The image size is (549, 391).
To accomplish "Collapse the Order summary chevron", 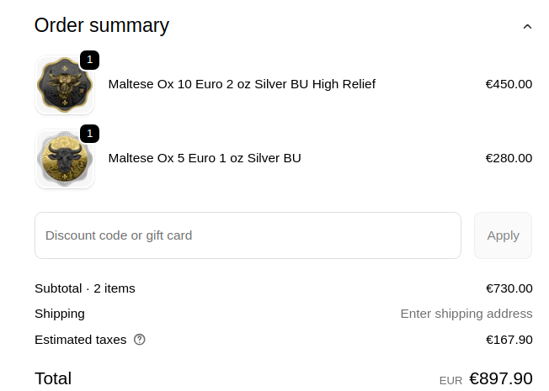I will pos(527,26).
